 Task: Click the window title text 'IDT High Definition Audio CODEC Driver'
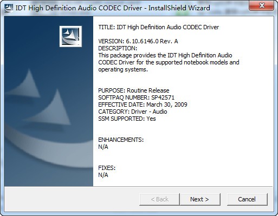click(x=79, y=8)
